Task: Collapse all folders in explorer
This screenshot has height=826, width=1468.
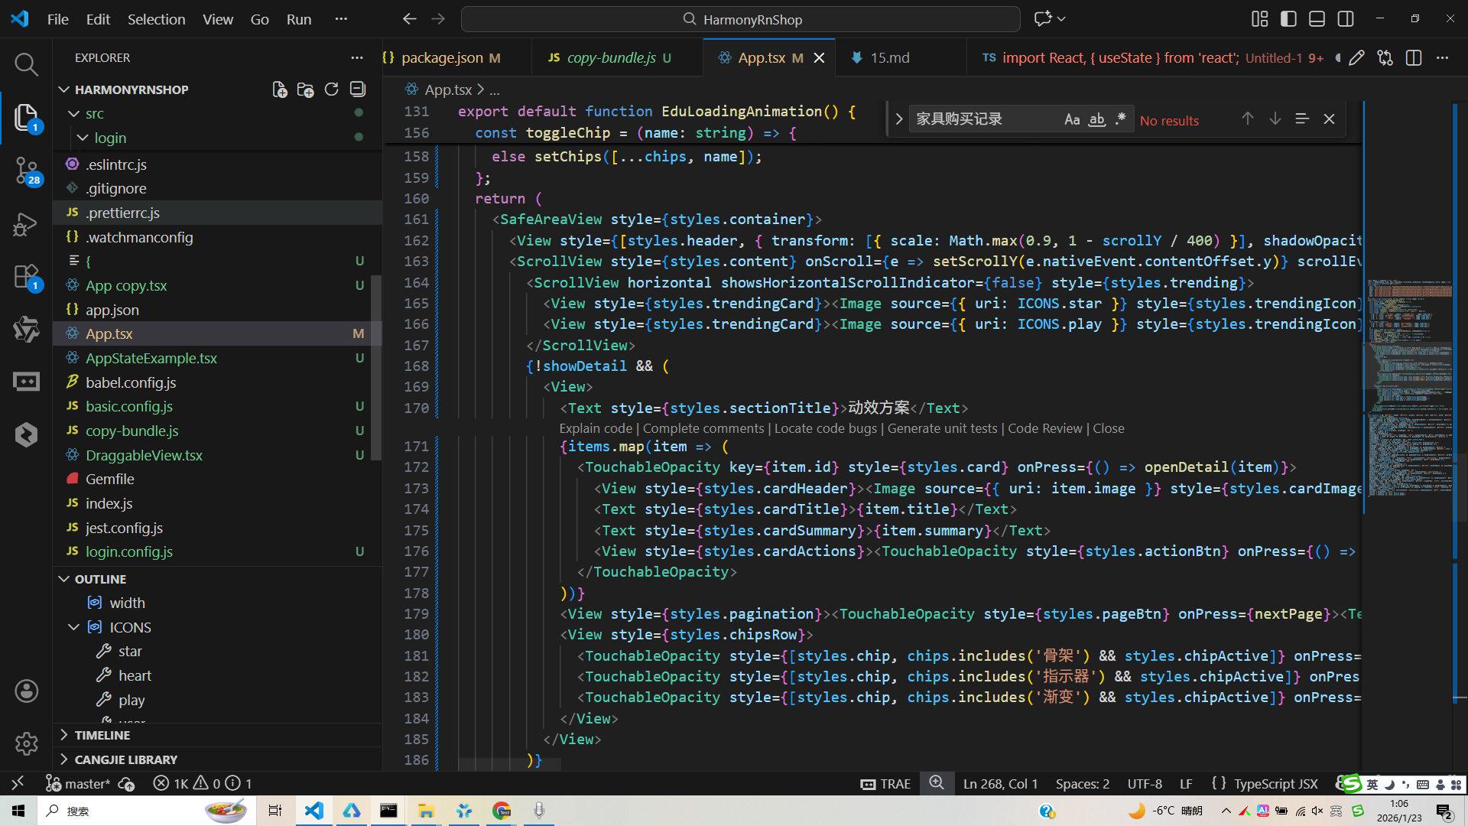Action: (357, 89)
